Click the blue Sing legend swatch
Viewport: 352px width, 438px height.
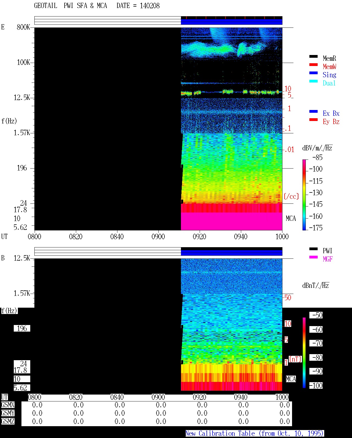click(313, 73)
